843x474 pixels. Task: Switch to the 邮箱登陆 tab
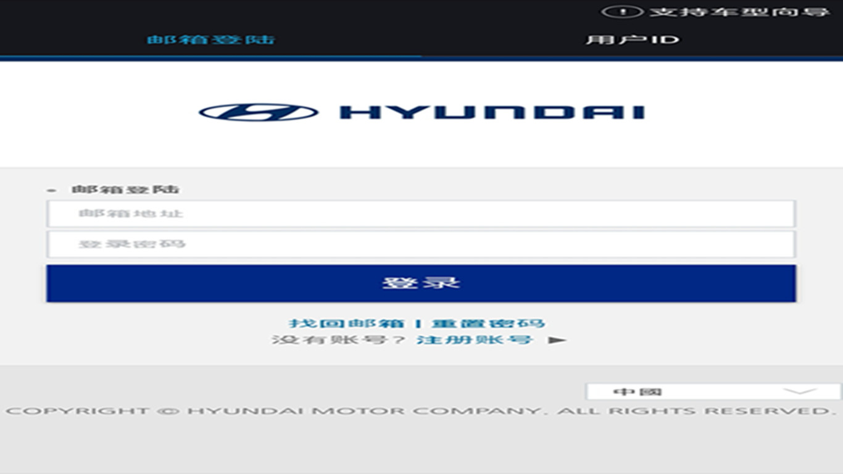[210, 39]
